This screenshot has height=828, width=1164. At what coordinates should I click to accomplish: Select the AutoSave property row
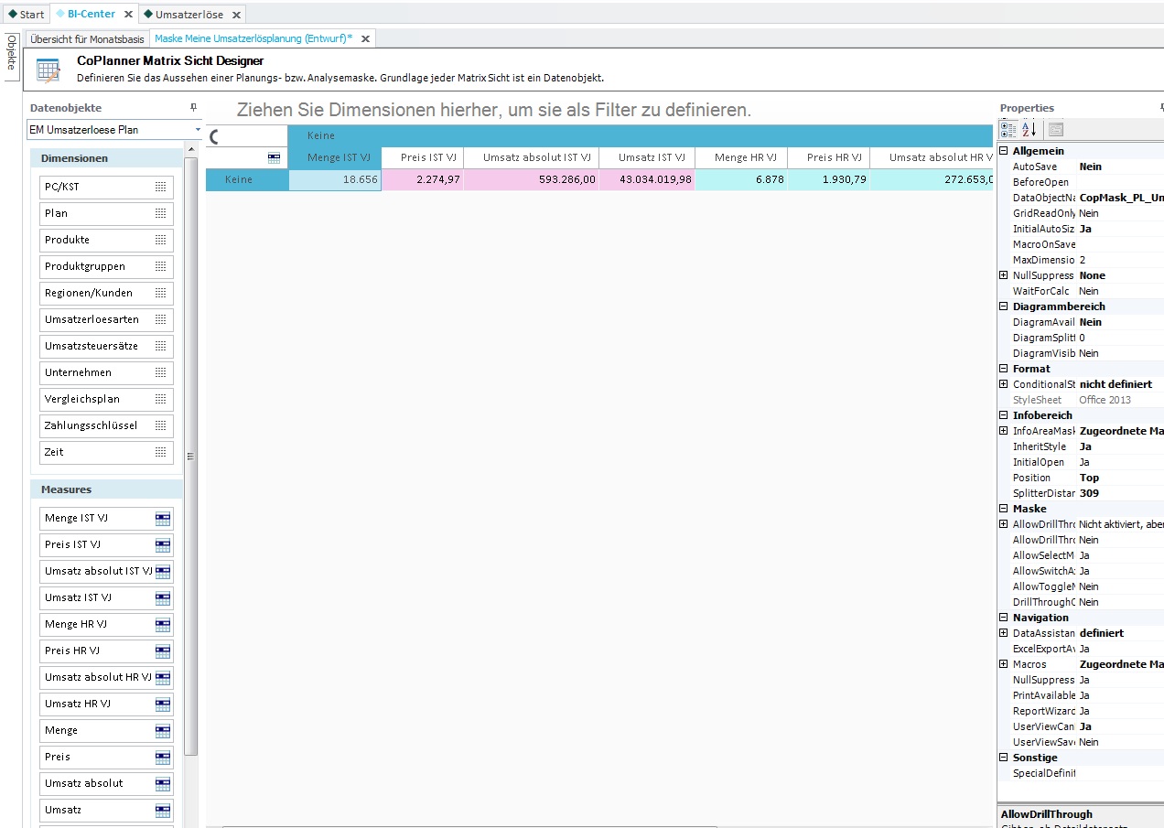[x=1081, y=167]
